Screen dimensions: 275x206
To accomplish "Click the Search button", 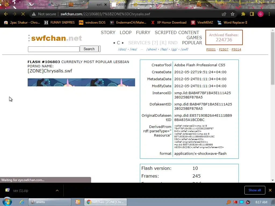I will coord(89,49).
